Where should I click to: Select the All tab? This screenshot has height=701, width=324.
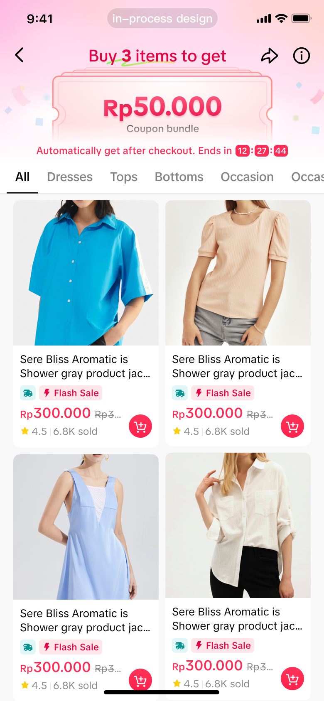coord(22,177)
